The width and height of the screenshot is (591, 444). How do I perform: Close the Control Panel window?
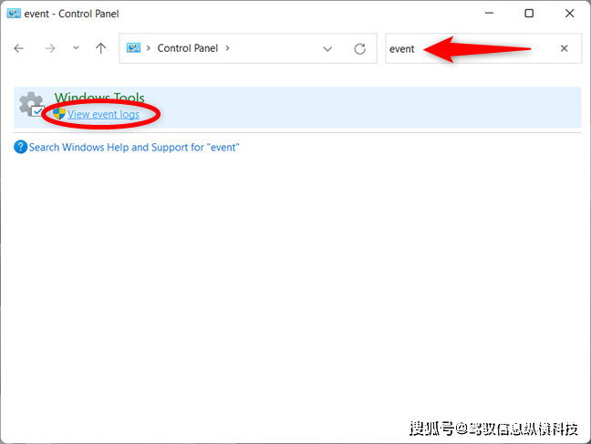(569, 13)
